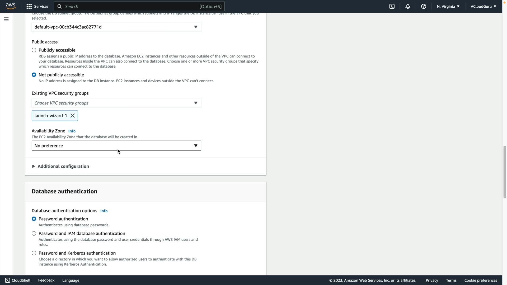This screenshot has height=285, width=507.
Task: Open ACloudGuru account menu
Action: pos(483,6)
